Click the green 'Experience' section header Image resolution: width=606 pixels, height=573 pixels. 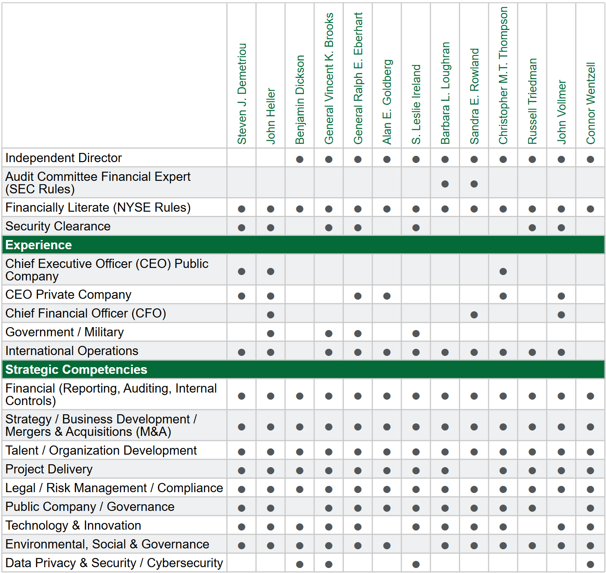tap(303, 245)
